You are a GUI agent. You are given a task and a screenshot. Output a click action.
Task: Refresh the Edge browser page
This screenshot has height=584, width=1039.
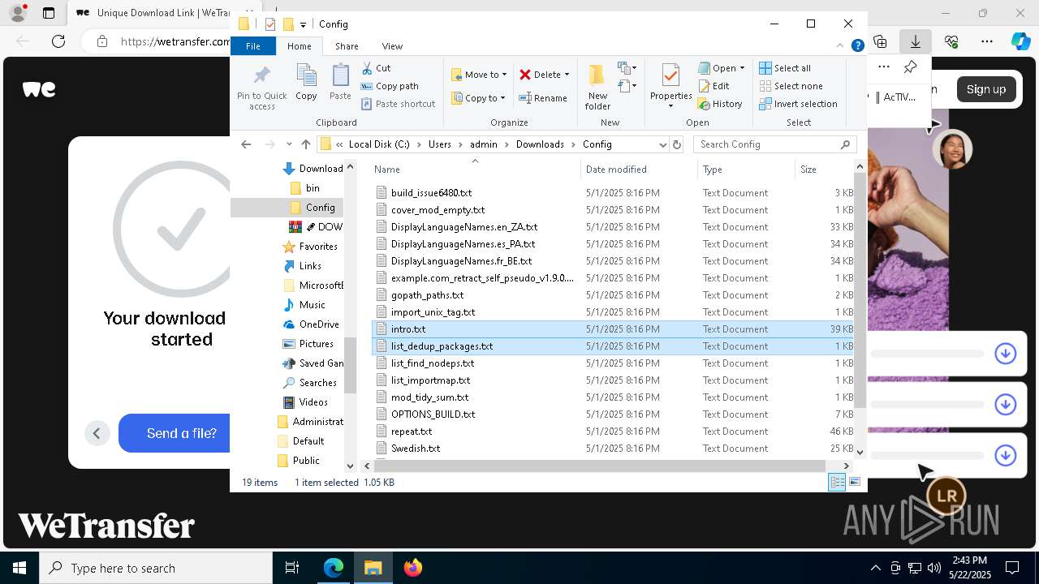(58, 41)
